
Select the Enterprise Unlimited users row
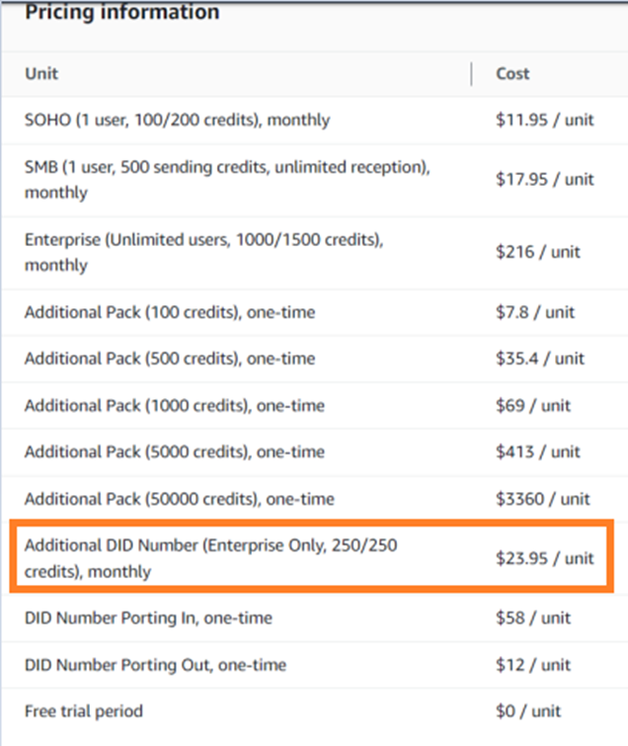point(314,253)
